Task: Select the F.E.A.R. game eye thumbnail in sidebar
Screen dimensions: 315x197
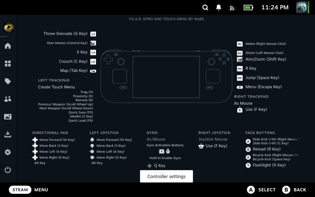Action: tap(9, 27)
